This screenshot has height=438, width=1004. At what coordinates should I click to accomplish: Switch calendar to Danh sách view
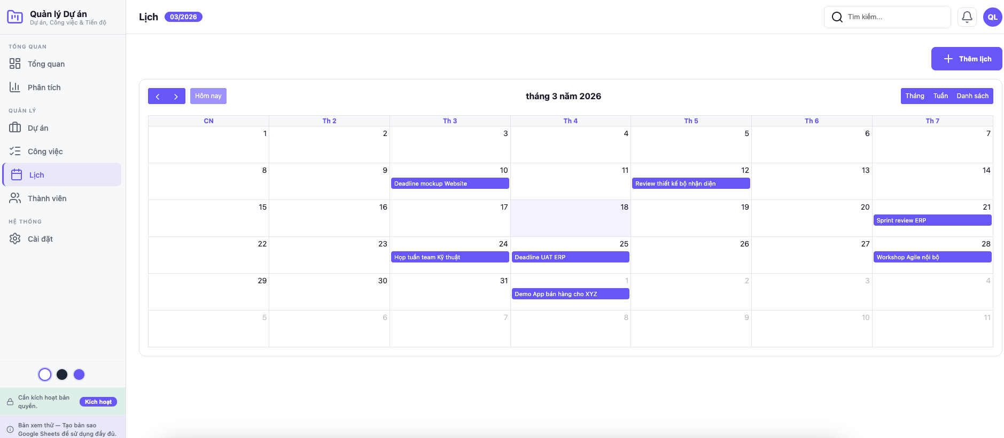click(x=972, y=96)
